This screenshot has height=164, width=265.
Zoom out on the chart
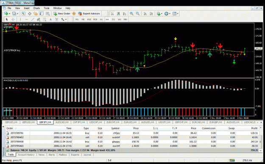point(137,14)
